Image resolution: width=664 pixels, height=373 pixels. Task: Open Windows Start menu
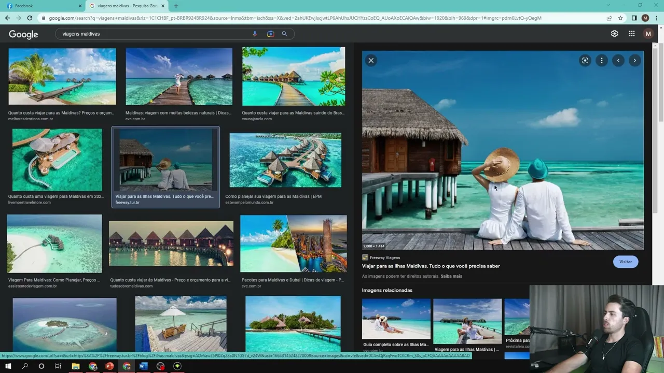point(8,366)
